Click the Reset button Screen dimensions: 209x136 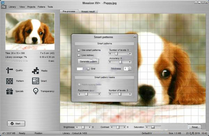tap(194, 127)
